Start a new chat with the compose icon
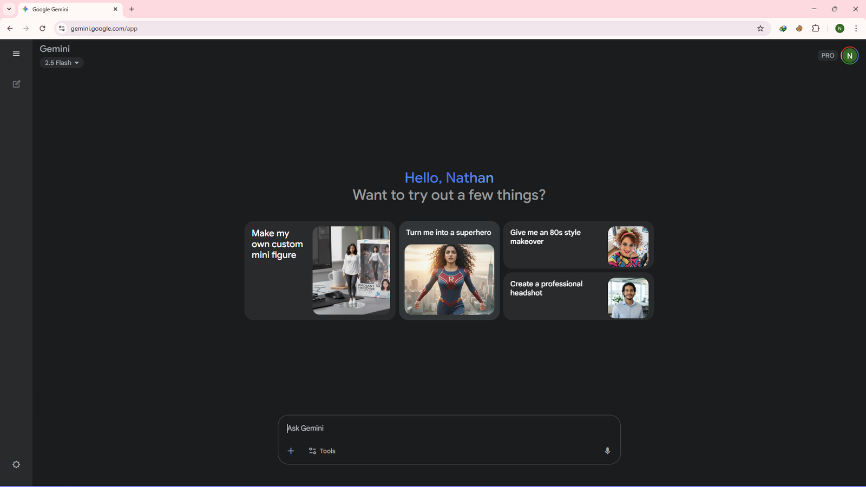Image resolution: width=866 pixels, height=487 pixels. [x=16, y=84]
